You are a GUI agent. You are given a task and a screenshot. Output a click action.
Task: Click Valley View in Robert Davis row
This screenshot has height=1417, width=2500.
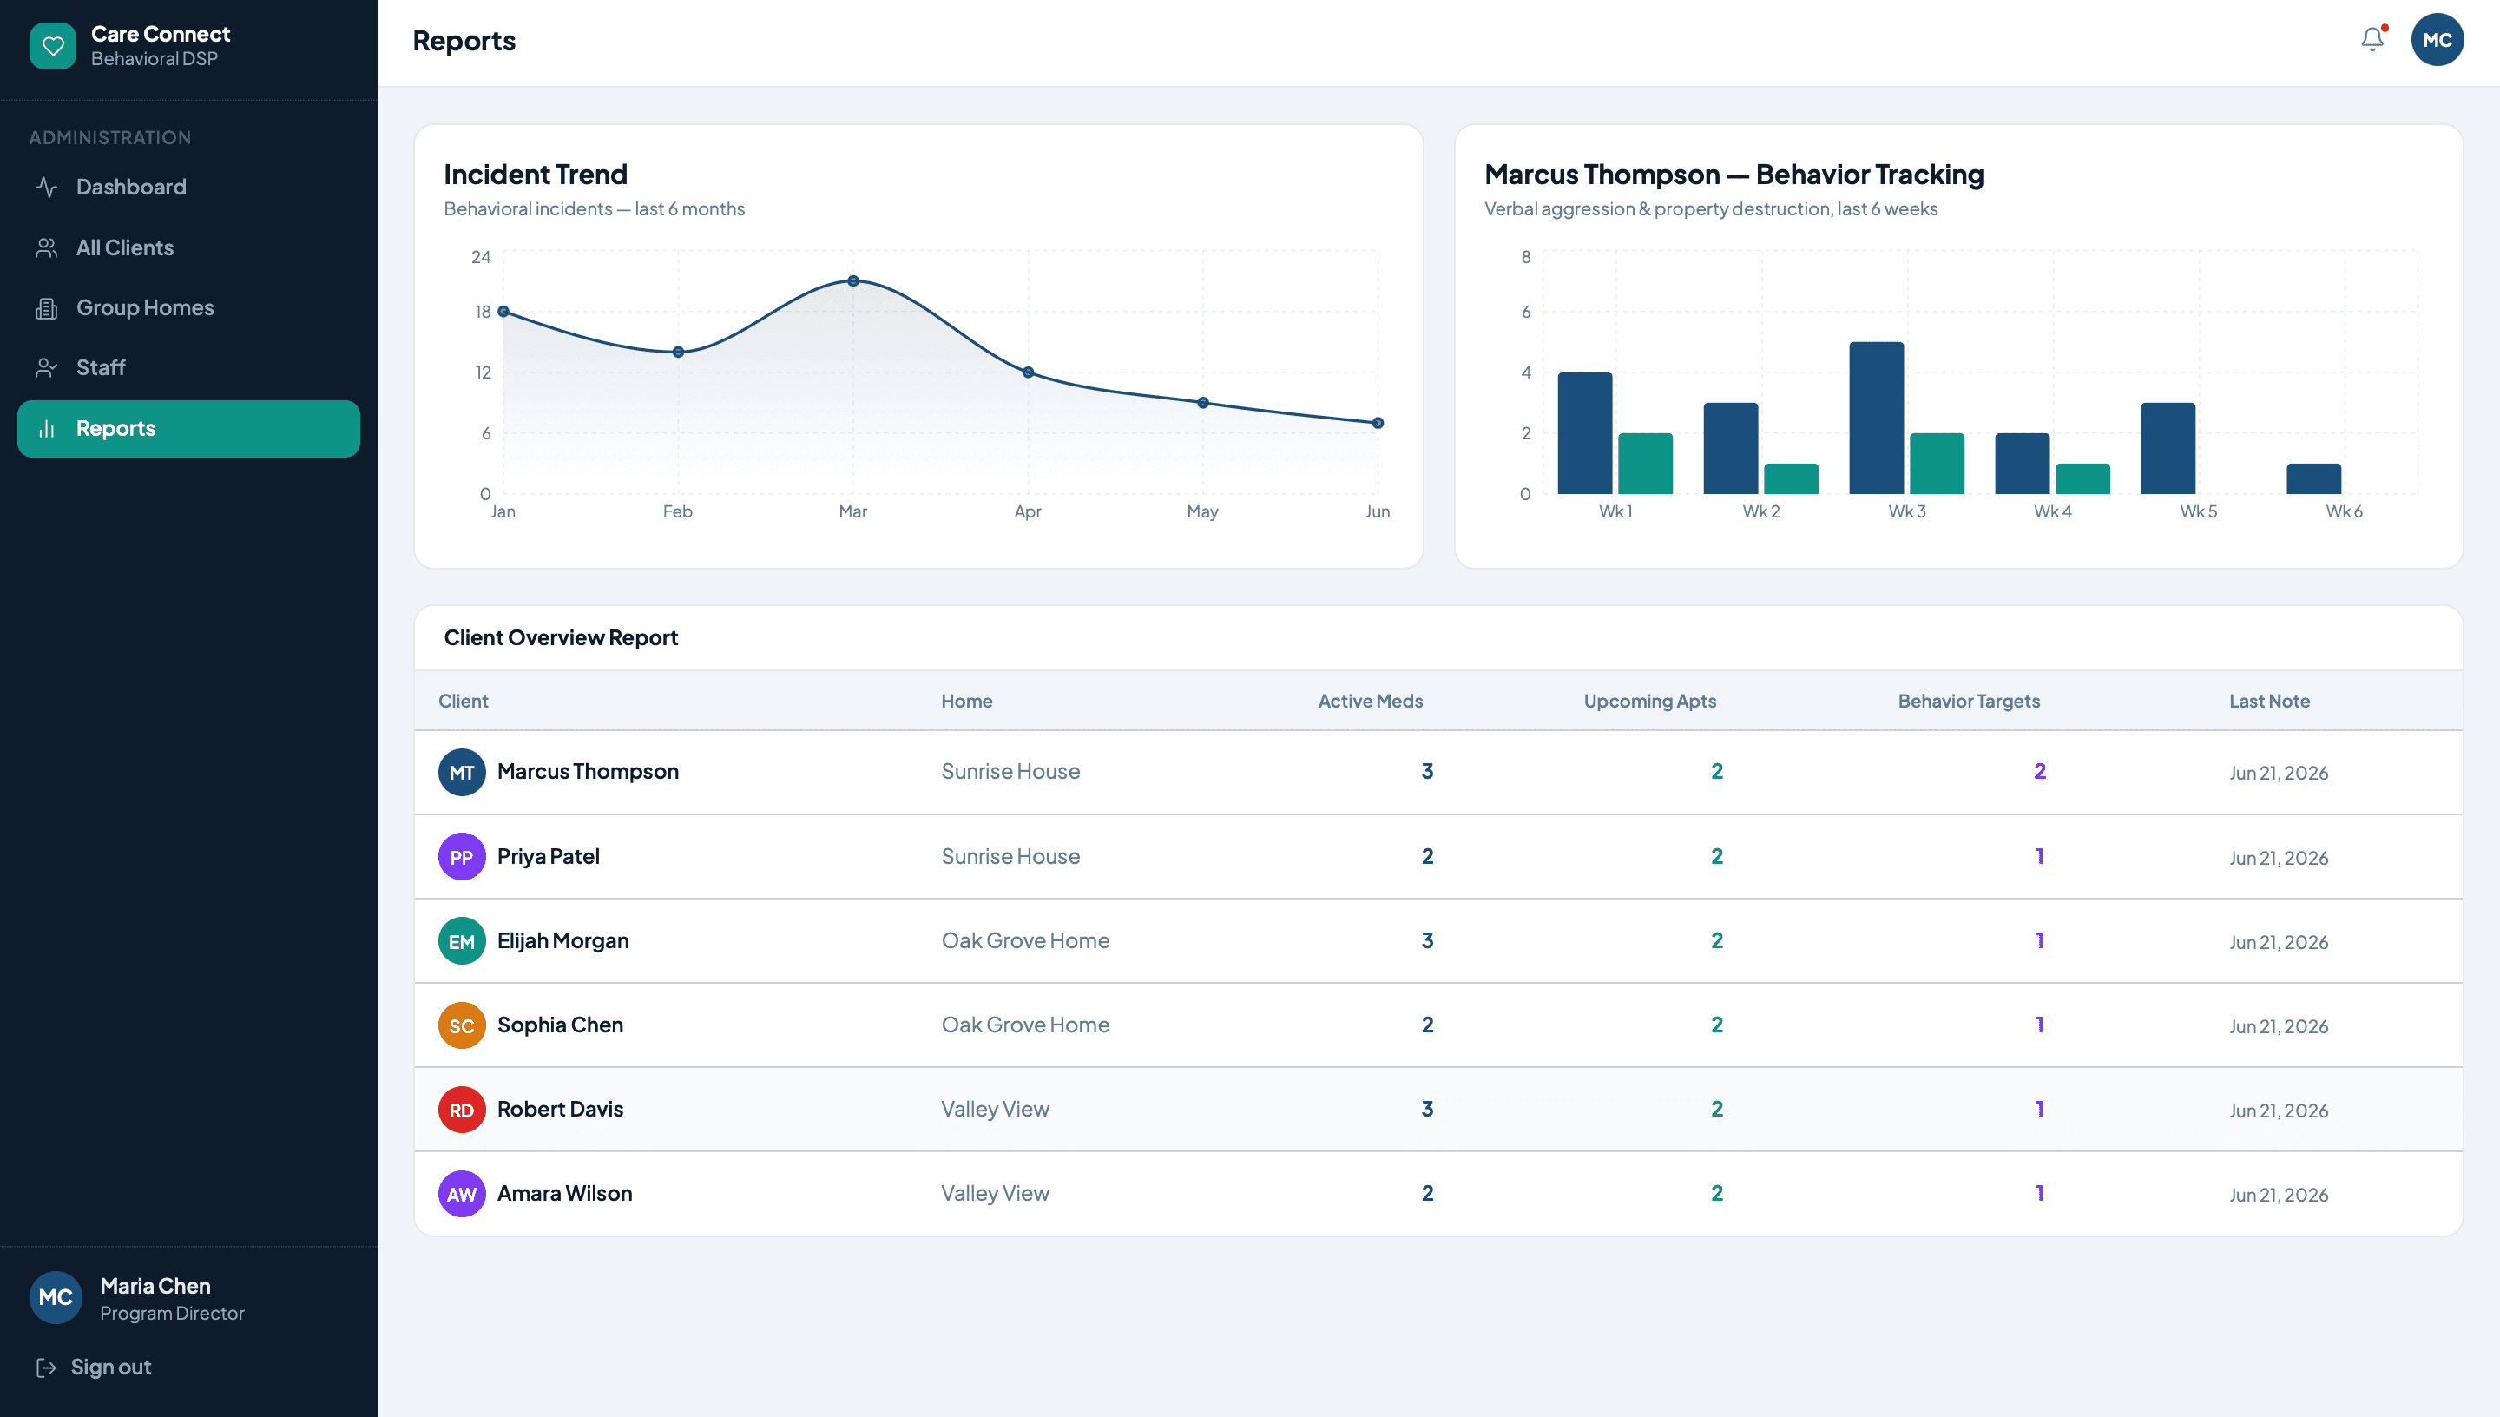994,1110
